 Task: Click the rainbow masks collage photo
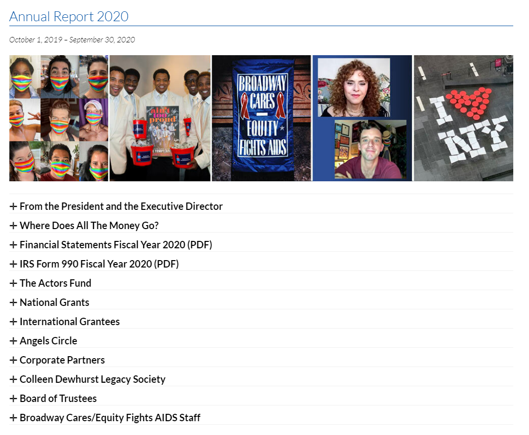pyautogui.click(x=59, y=118)
